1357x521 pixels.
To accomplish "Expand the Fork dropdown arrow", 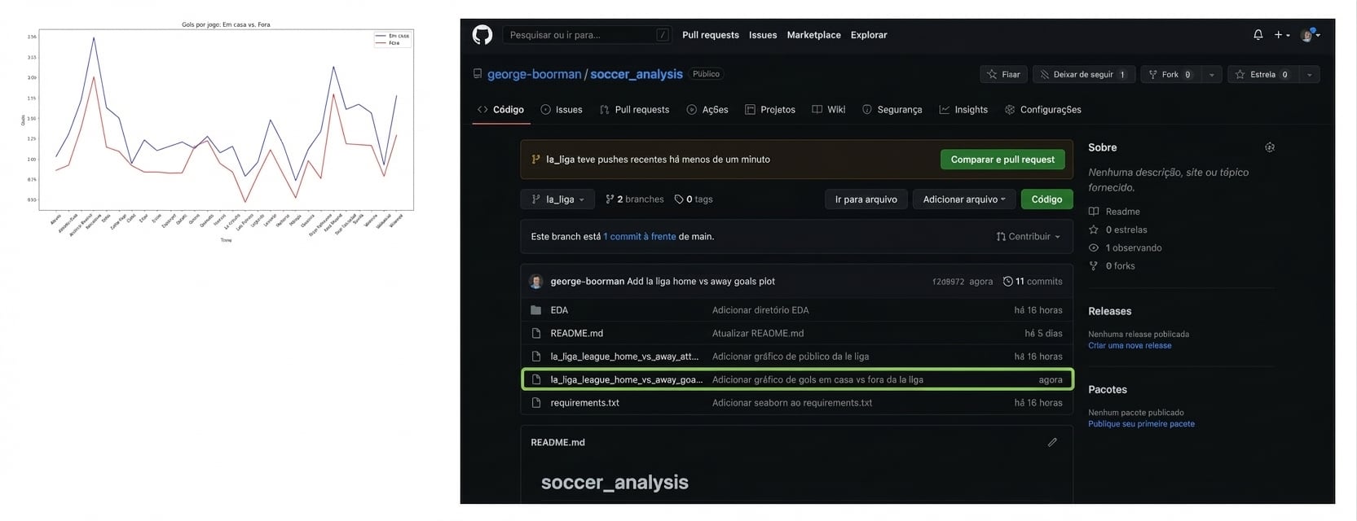I will click(x=1211, y=74).
